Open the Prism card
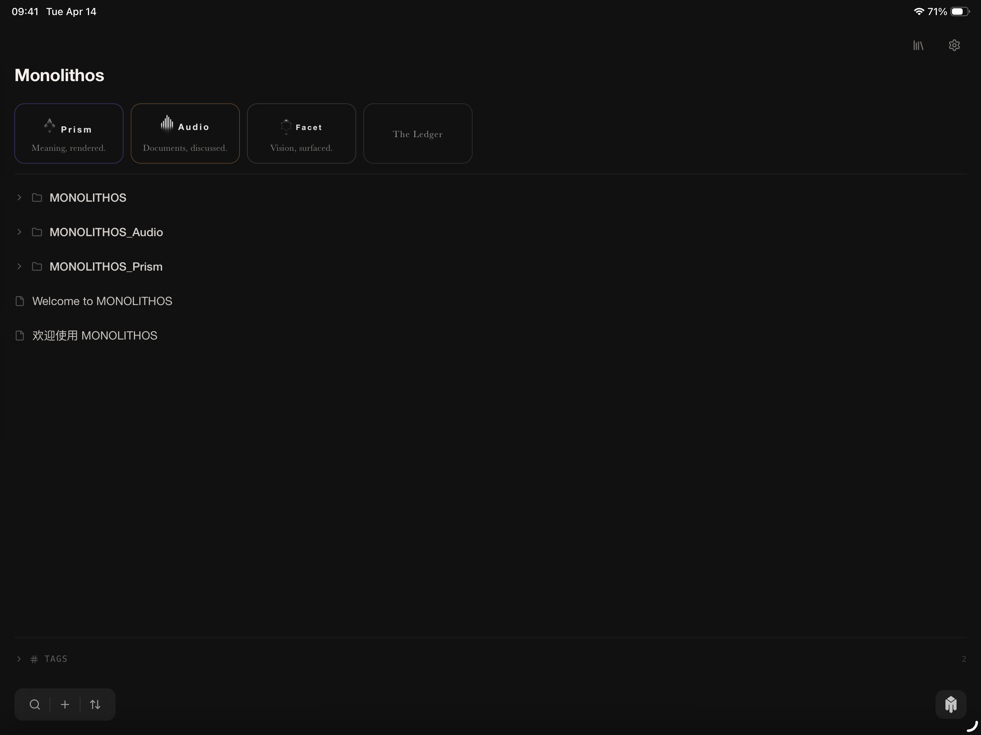Image resolution: width=981 pixels, height=735 pixels. (69, 134)
